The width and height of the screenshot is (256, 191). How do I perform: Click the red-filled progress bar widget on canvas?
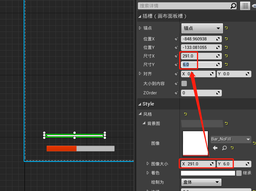80,148
